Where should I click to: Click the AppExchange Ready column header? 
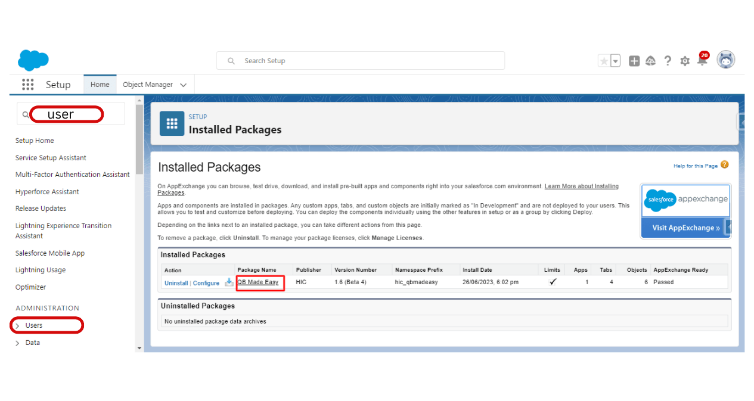click(x=681, y=270)
